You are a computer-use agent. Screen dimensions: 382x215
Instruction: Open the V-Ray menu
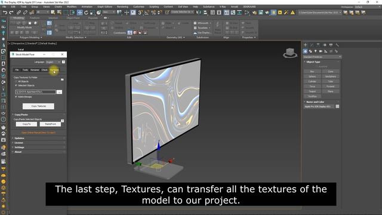pyautogui.click(x=223, y=7)
